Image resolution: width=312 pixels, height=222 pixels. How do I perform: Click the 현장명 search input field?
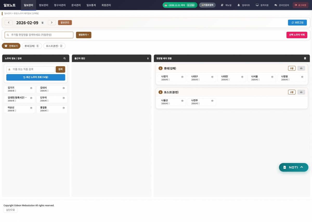39,35
